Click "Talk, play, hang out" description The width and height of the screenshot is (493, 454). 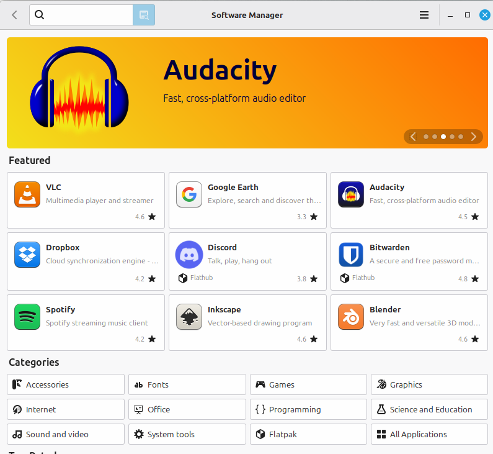coord(240,261)
